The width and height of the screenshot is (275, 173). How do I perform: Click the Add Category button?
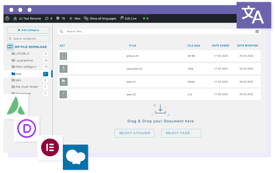pos(28,30)
